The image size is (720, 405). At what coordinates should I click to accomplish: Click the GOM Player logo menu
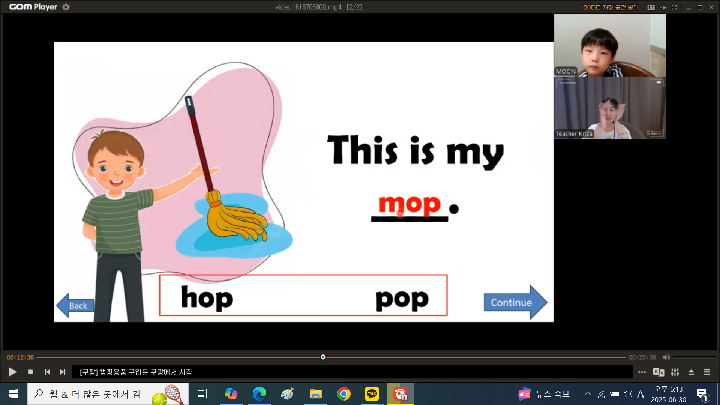coord(33,7)
